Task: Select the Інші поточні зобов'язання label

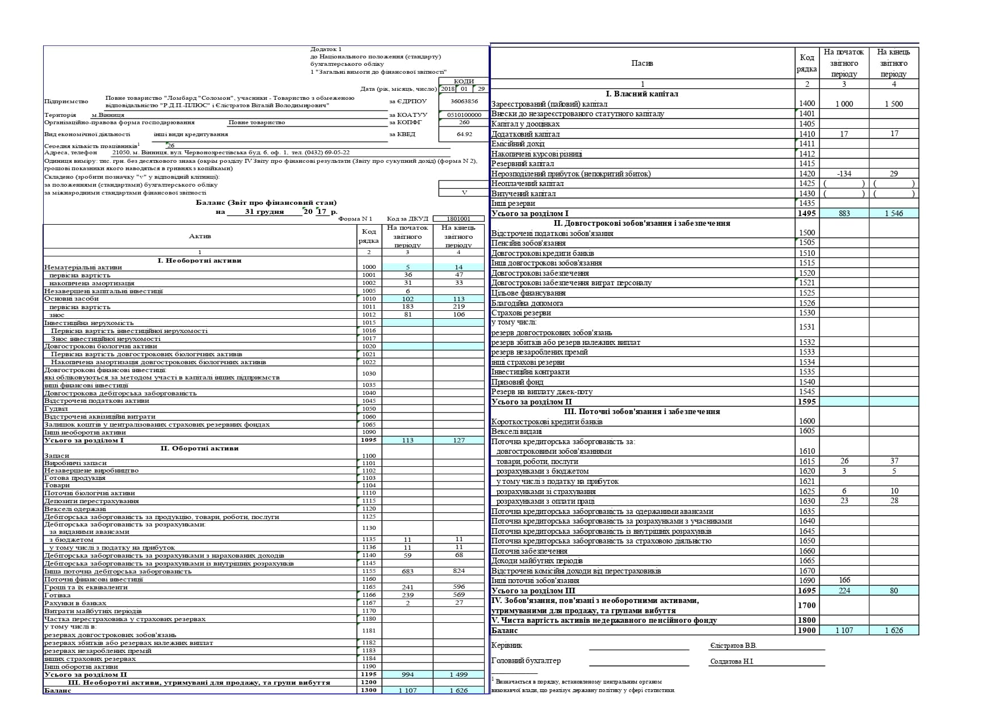Action: pyautogui.click(x=535, y=580)
